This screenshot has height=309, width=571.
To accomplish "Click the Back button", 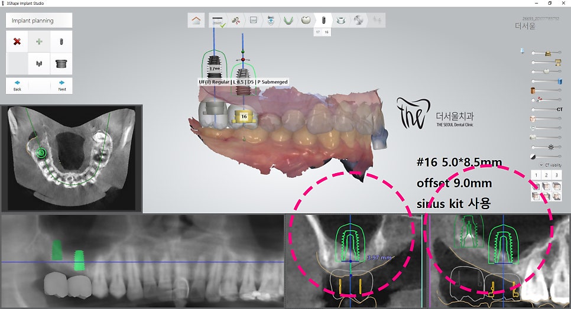I will click(17, 86).
